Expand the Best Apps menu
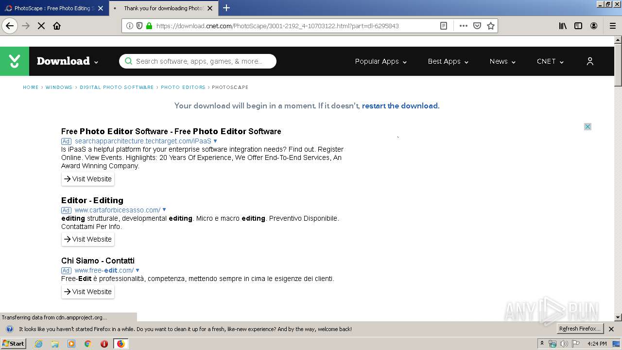Image resolution: width=622 pixels, height=350 pixels. (448, 61)
